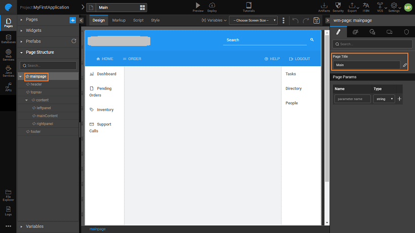Open the I18N language settings

point(366,6)
